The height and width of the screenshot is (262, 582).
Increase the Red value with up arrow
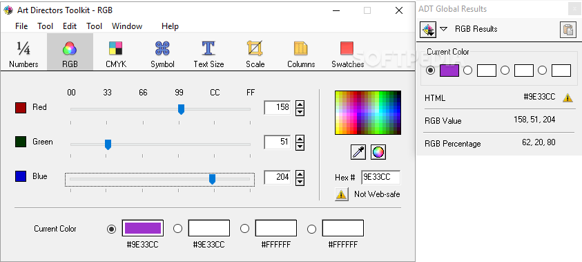300,104
